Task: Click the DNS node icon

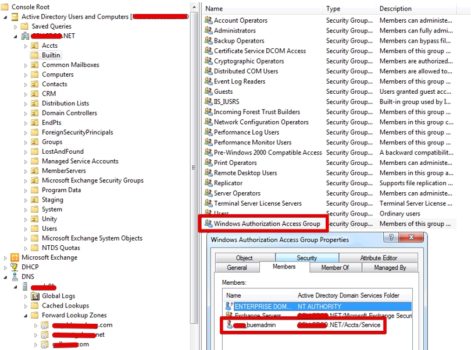Action: click(x=15, y=277)
